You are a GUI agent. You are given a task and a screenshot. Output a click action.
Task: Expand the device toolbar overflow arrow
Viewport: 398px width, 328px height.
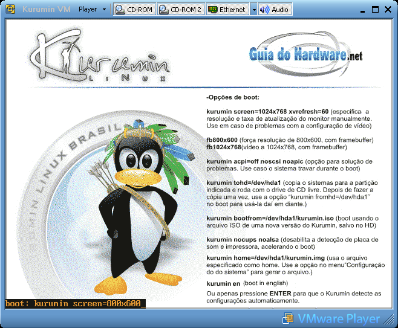(x=253, y=10)
